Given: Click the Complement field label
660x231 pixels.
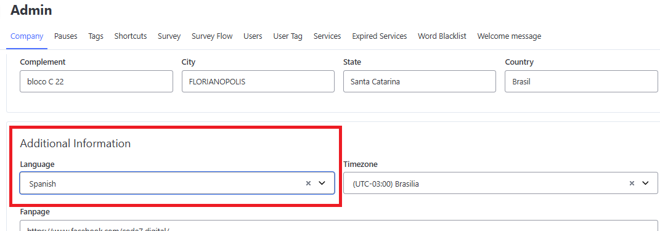Looking at the screenshot, I should coord(43,62).
